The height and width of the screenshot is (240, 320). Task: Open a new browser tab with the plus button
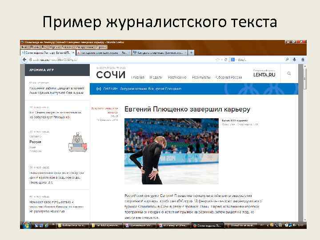point(191,52)
